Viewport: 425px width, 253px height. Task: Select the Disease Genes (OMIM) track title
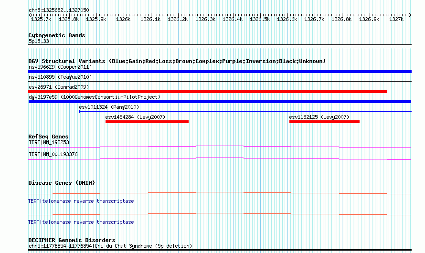(62, 183)
